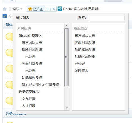Open the Tencent weibo icon

(x=60, y=9)
